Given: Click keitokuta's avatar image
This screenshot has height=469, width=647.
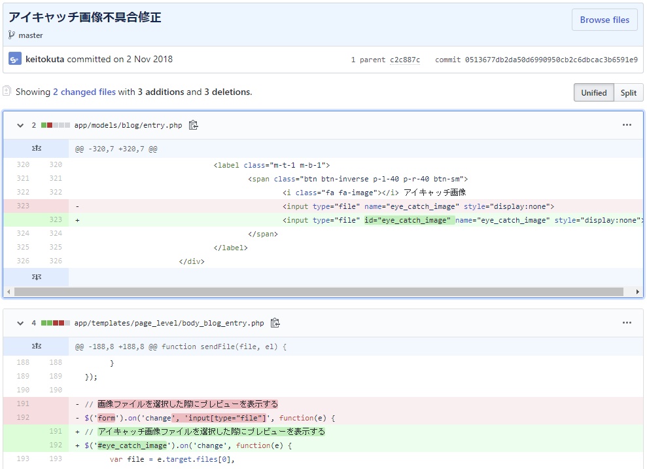Looking at the screenshot, I should coord(15,59).
